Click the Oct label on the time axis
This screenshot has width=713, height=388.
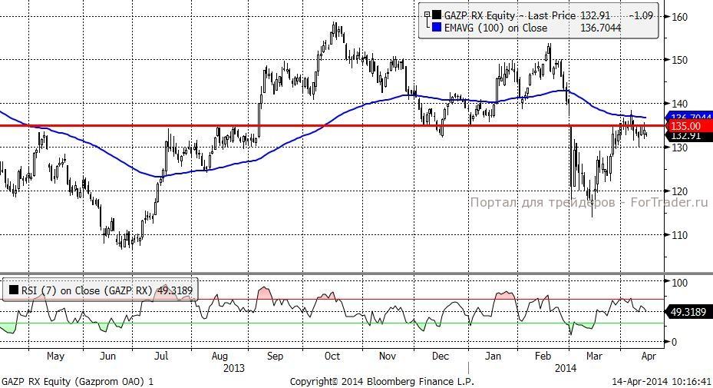[332, 356]
